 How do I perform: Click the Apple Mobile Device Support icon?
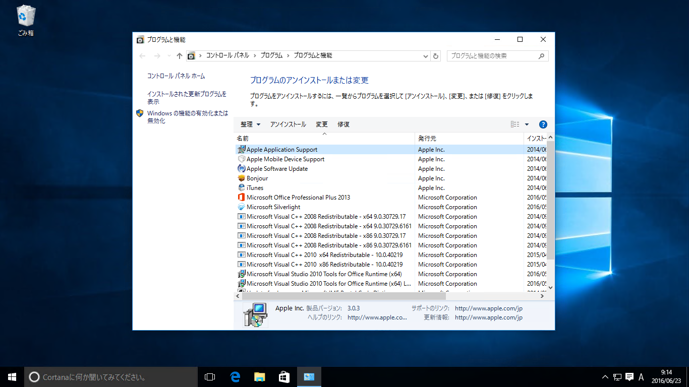pyautogui.click(x=242, y=159)
